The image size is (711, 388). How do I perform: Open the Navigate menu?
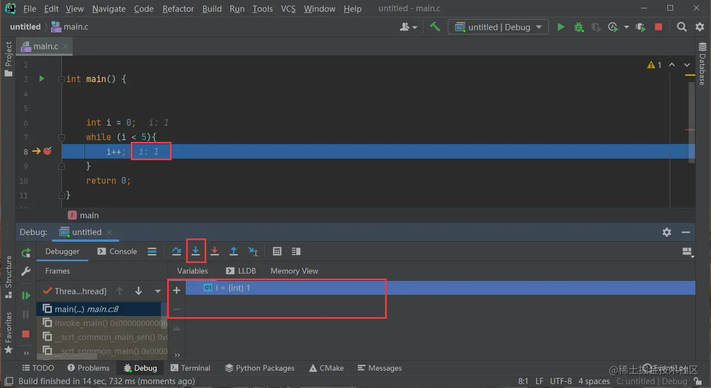[x=109, y=8]
